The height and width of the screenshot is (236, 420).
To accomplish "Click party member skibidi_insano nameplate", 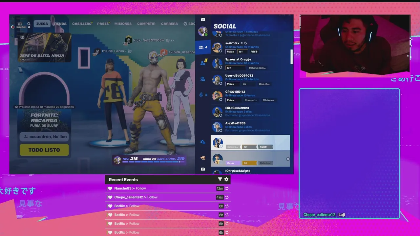I will pos(181,52).
